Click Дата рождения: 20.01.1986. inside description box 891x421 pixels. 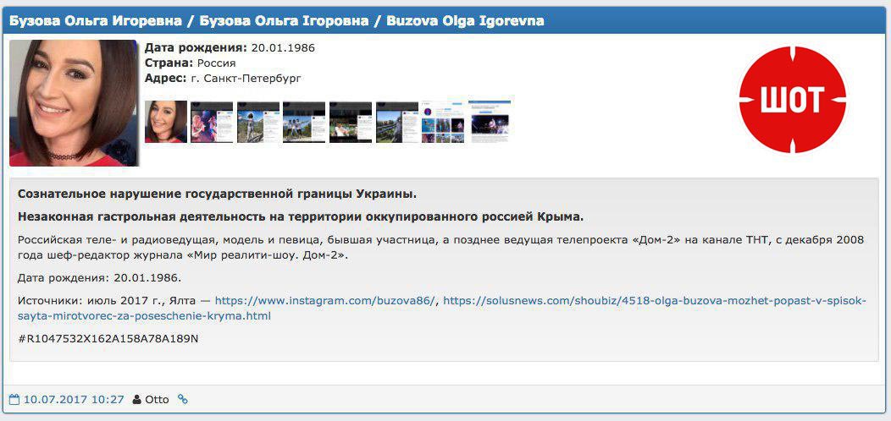99,278
